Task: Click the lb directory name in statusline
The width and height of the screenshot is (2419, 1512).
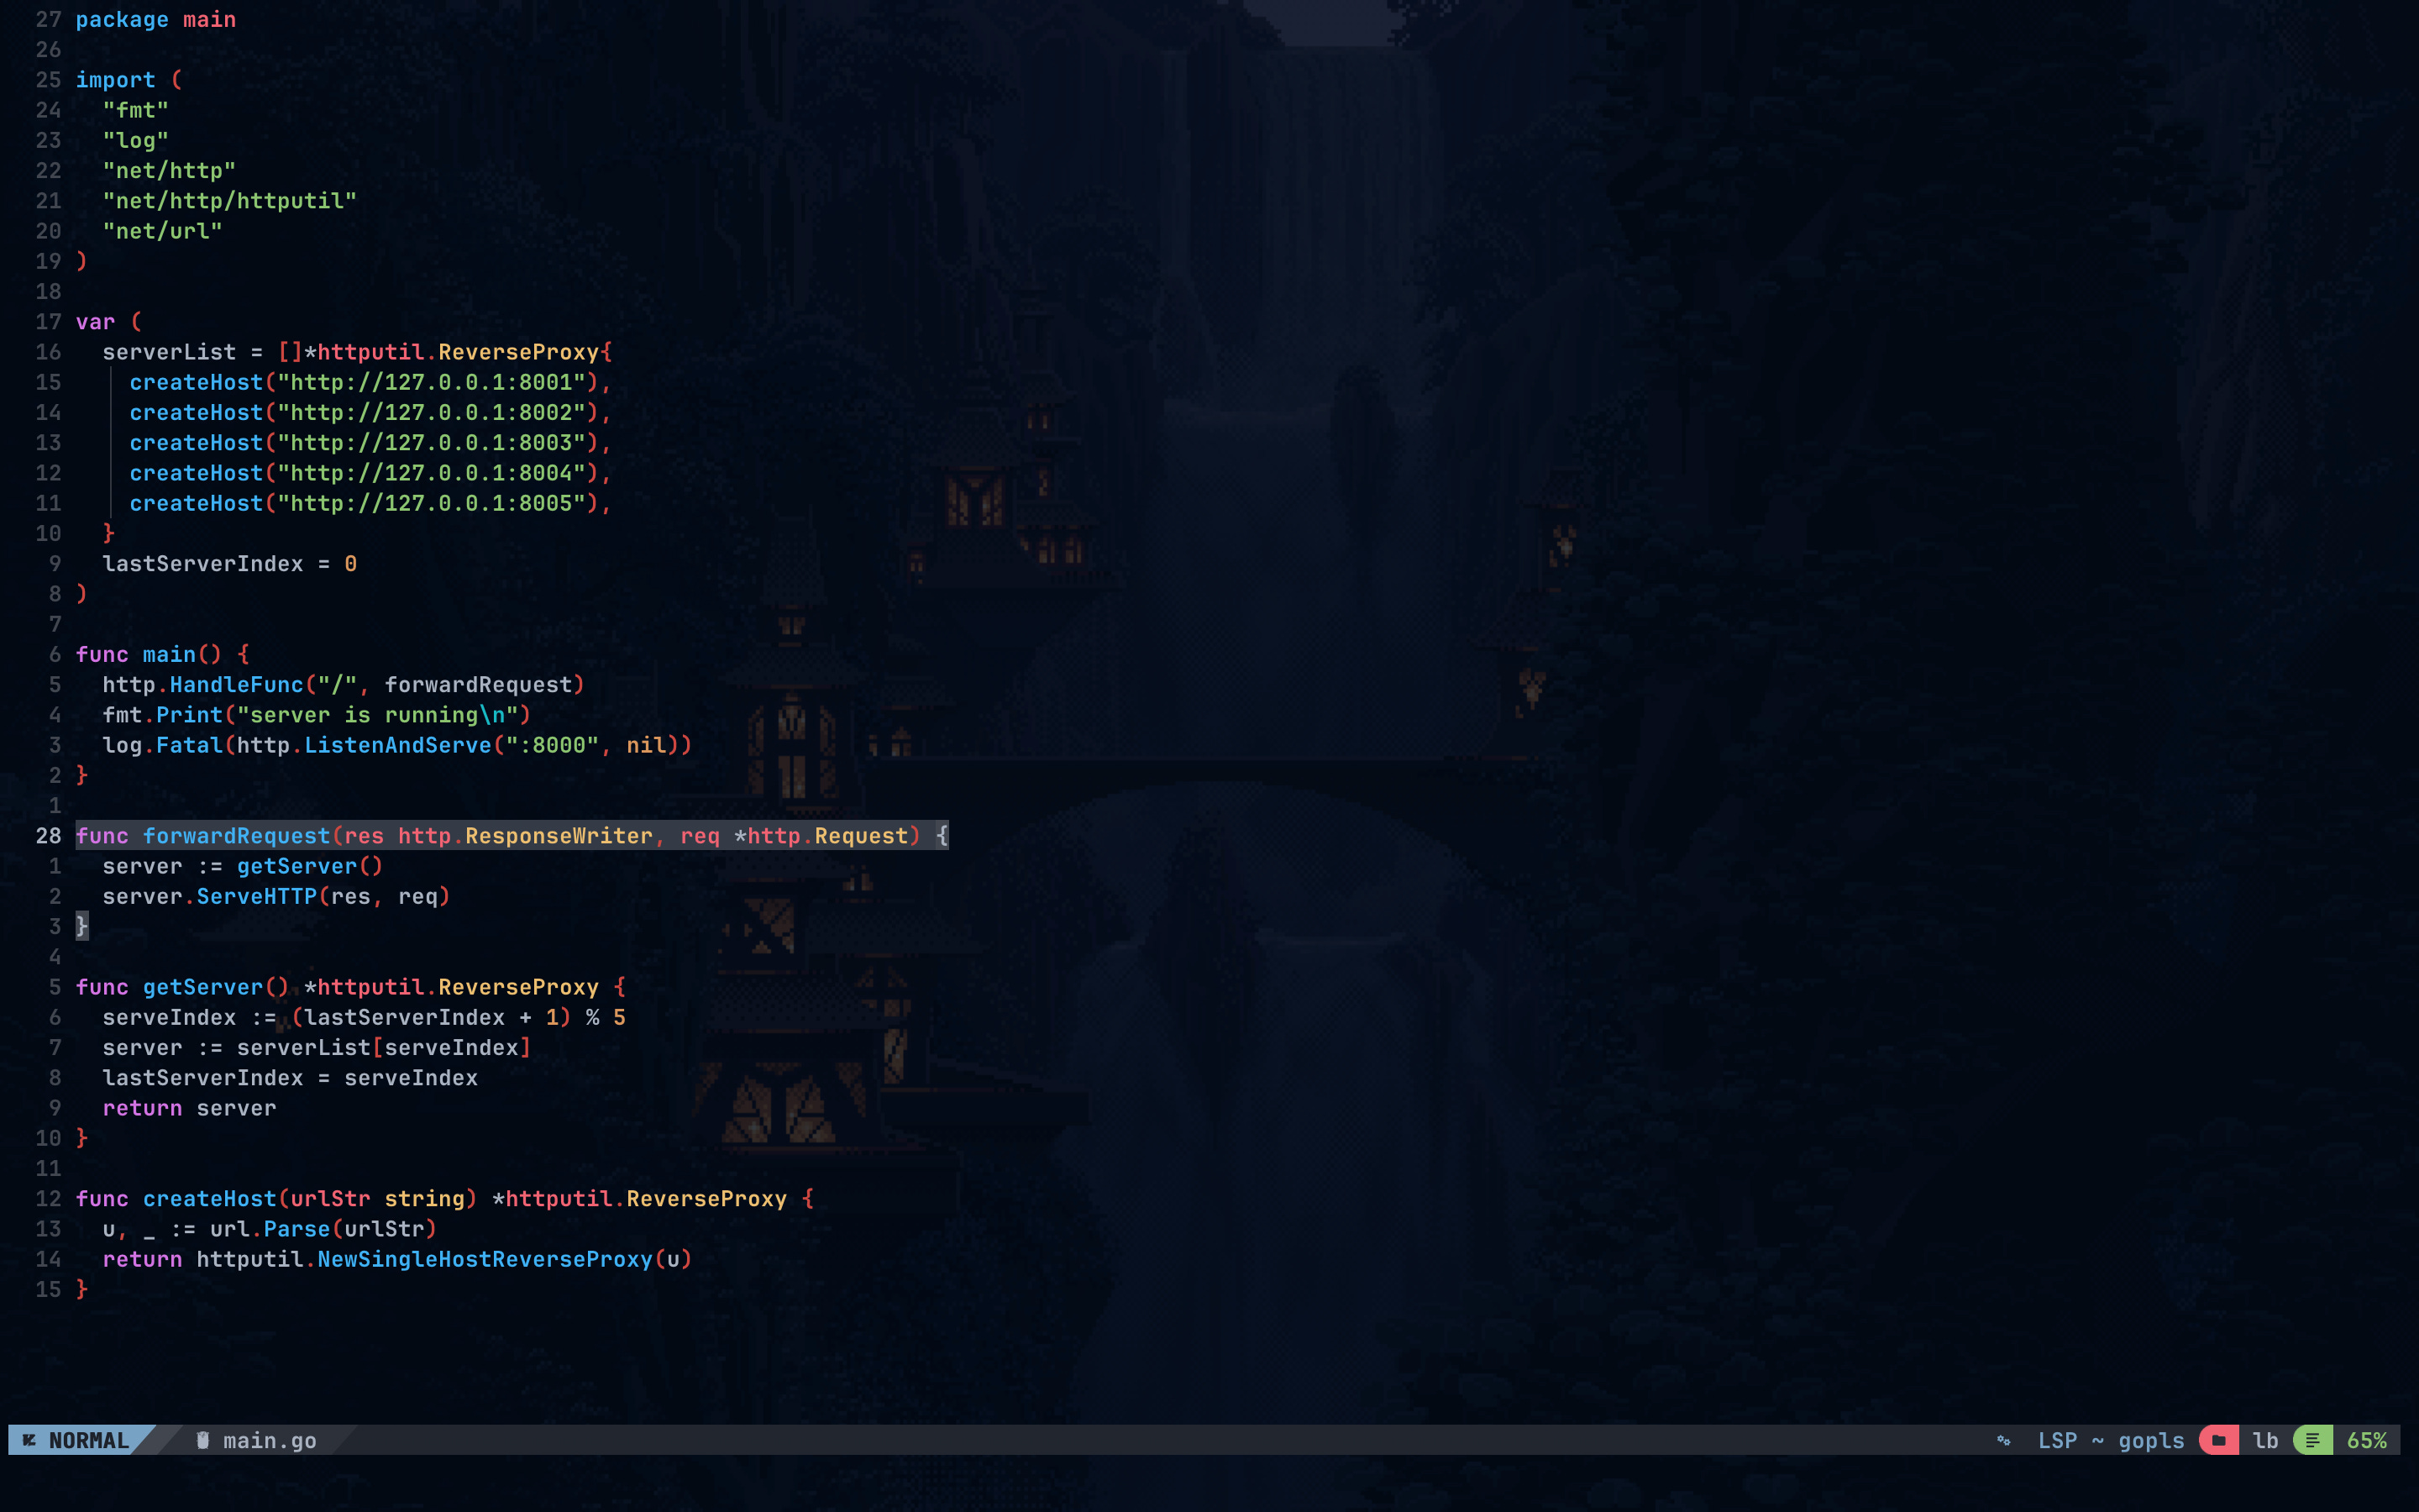Action: point(2265,1440)
